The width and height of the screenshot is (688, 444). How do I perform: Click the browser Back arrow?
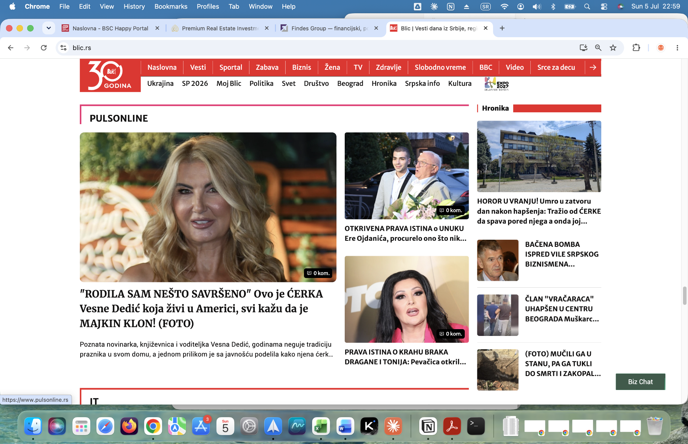tap(11, 48)
